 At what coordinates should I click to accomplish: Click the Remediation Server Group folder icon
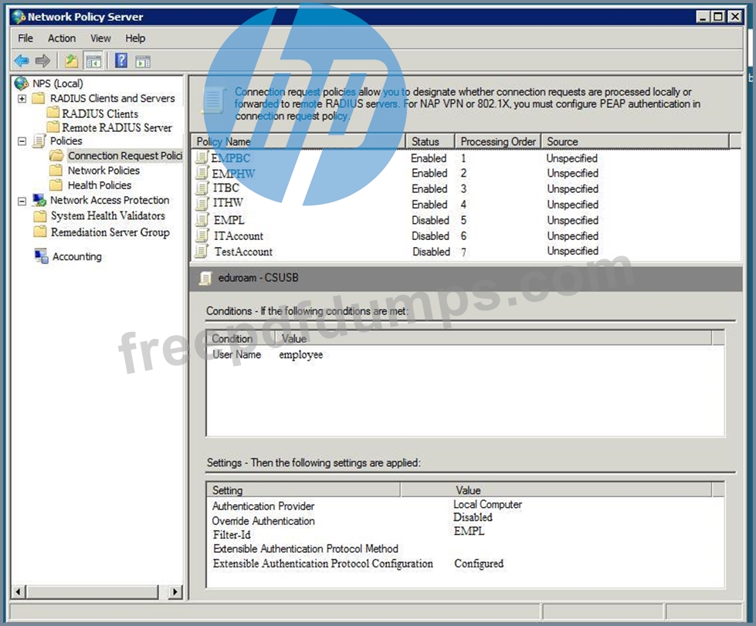(x=40, y=232)
